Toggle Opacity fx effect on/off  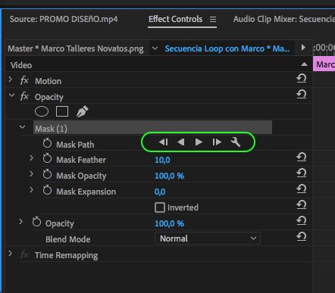[x=24, y=96]
